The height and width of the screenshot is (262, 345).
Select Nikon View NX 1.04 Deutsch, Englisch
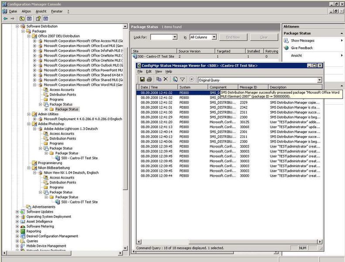click(x=71, y=172)
